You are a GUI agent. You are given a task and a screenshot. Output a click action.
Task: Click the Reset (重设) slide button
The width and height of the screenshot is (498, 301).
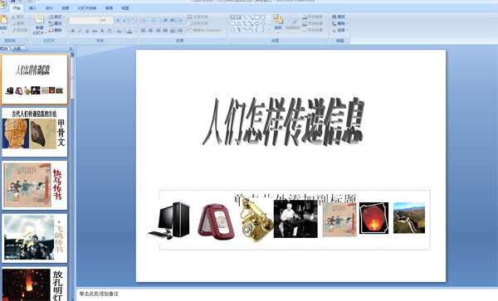pyautogui.click(x=56, y=23)
